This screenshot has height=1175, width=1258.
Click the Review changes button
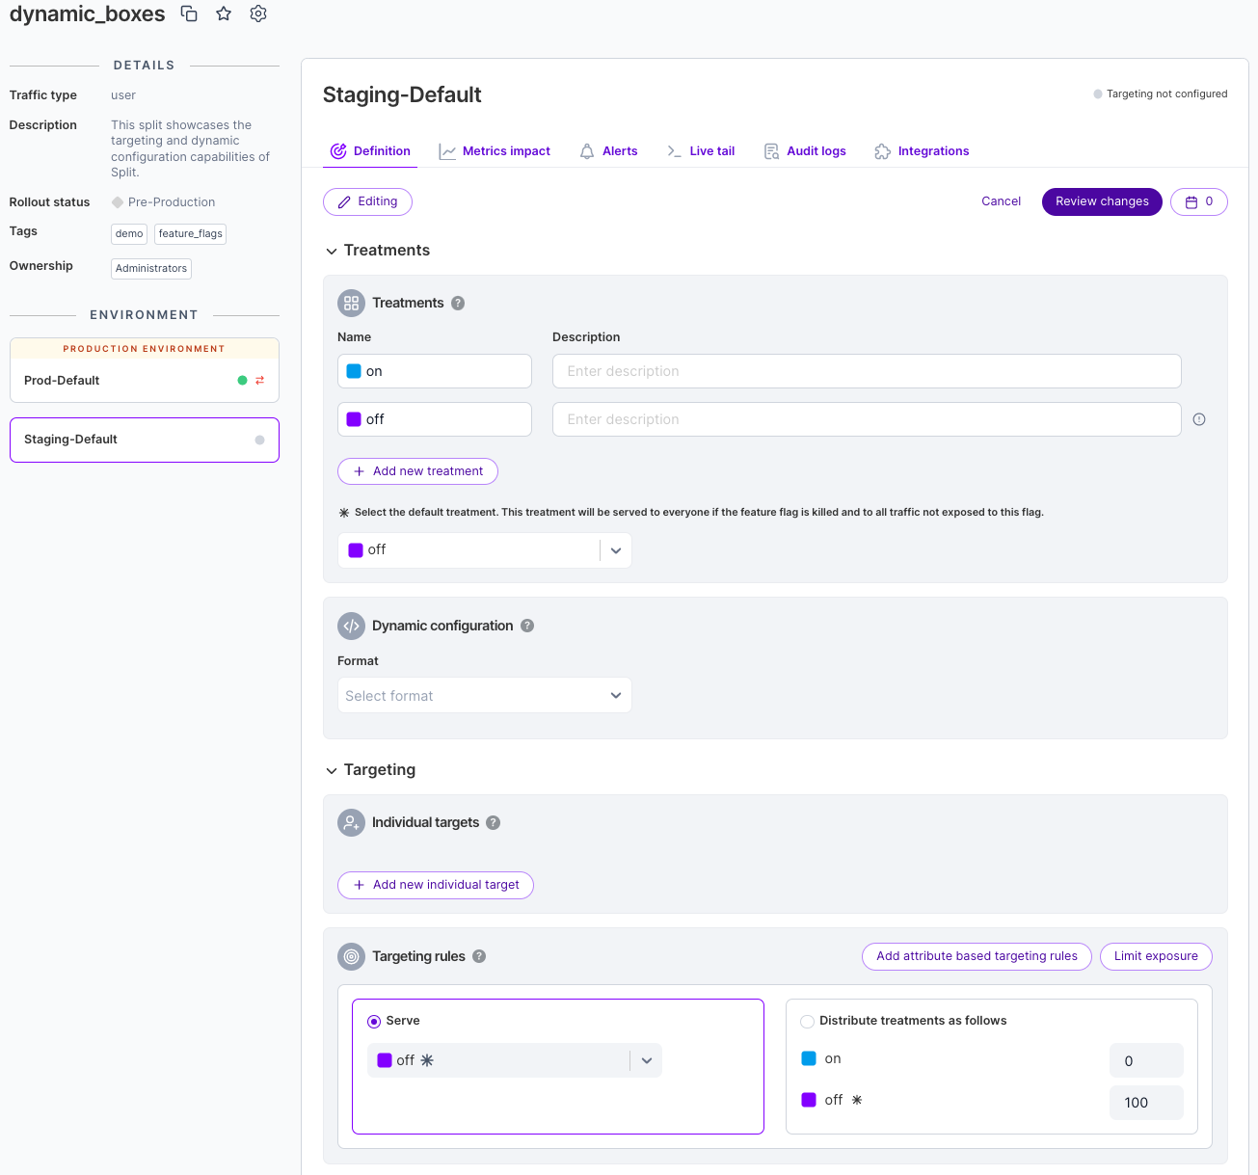1102,201
